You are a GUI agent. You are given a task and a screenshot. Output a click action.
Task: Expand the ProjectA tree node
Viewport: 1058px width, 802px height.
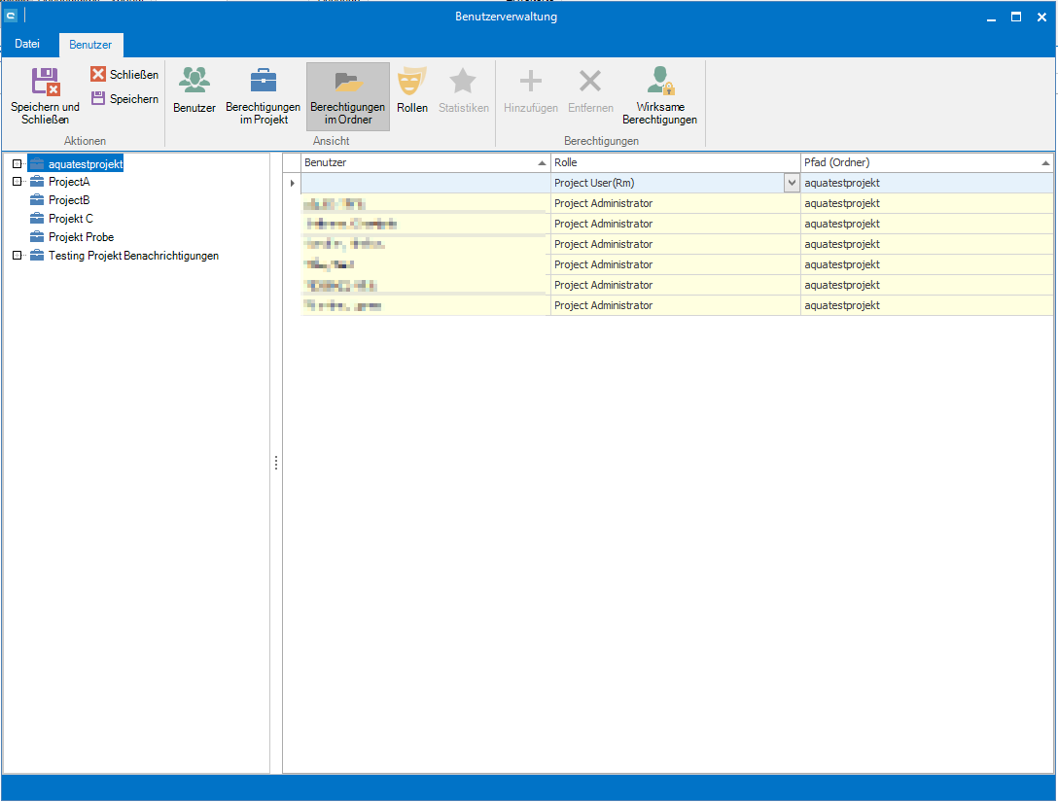tap(18, 182)
